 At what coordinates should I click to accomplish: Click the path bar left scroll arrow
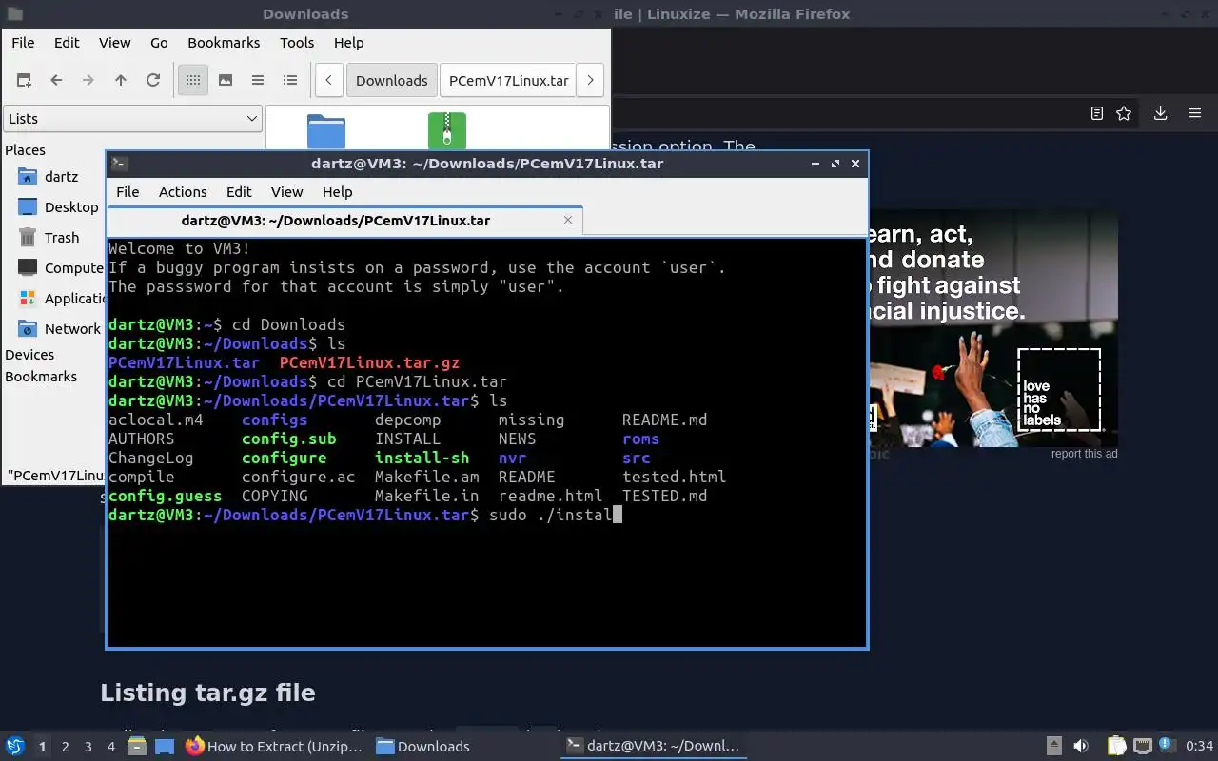328,80
